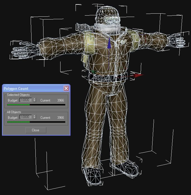
Task: Decrease All Objects budget with down spinner
Action: click(35, 118)
